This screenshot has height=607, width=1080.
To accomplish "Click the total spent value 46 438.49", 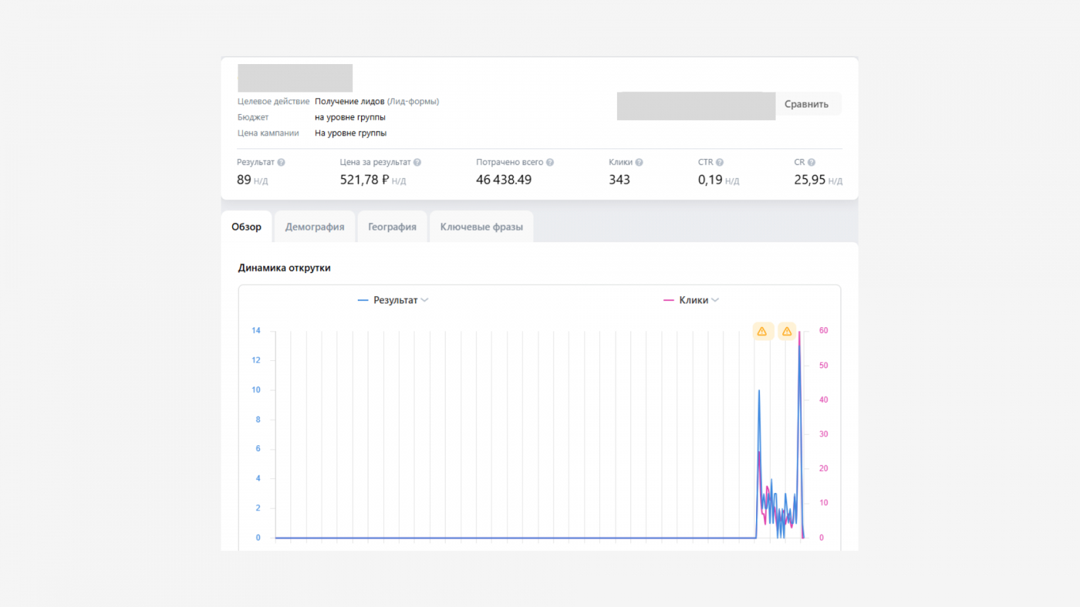I will pos(504,180).
